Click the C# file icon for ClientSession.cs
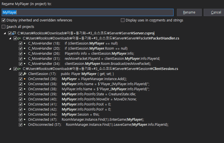The width and height of the screenshot is (224, 143). coord(19,69)
